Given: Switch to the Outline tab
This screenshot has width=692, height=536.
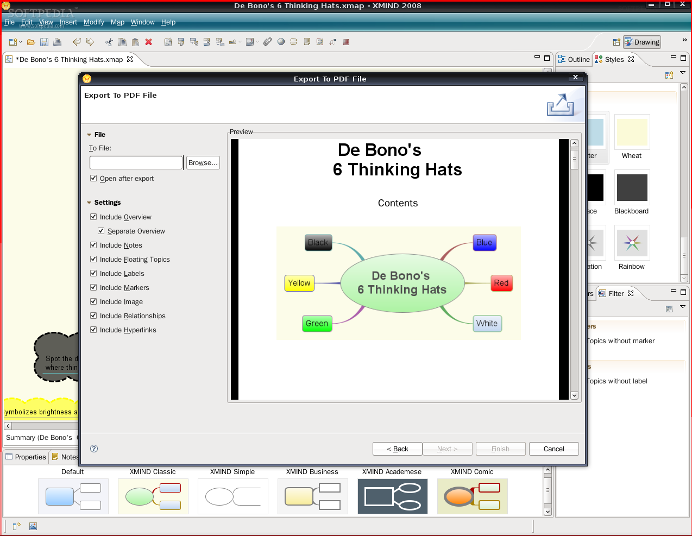Looking at the screenshot, I should click(x=574, y=59).
